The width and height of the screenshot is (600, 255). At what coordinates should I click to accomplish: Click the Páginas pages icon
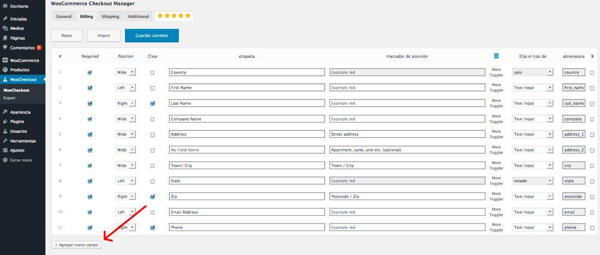coord(5,38)
